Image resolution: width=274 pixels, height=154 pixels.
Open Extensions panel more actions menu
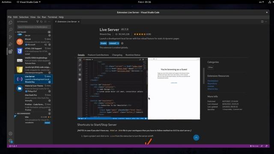pos(50,22)
